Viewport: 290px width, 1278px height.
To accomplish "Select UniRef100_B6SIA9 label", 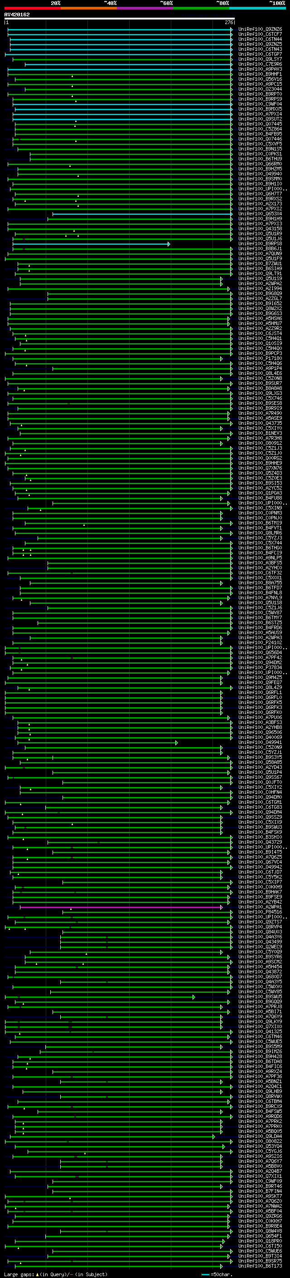I will (x=260, y=268).
